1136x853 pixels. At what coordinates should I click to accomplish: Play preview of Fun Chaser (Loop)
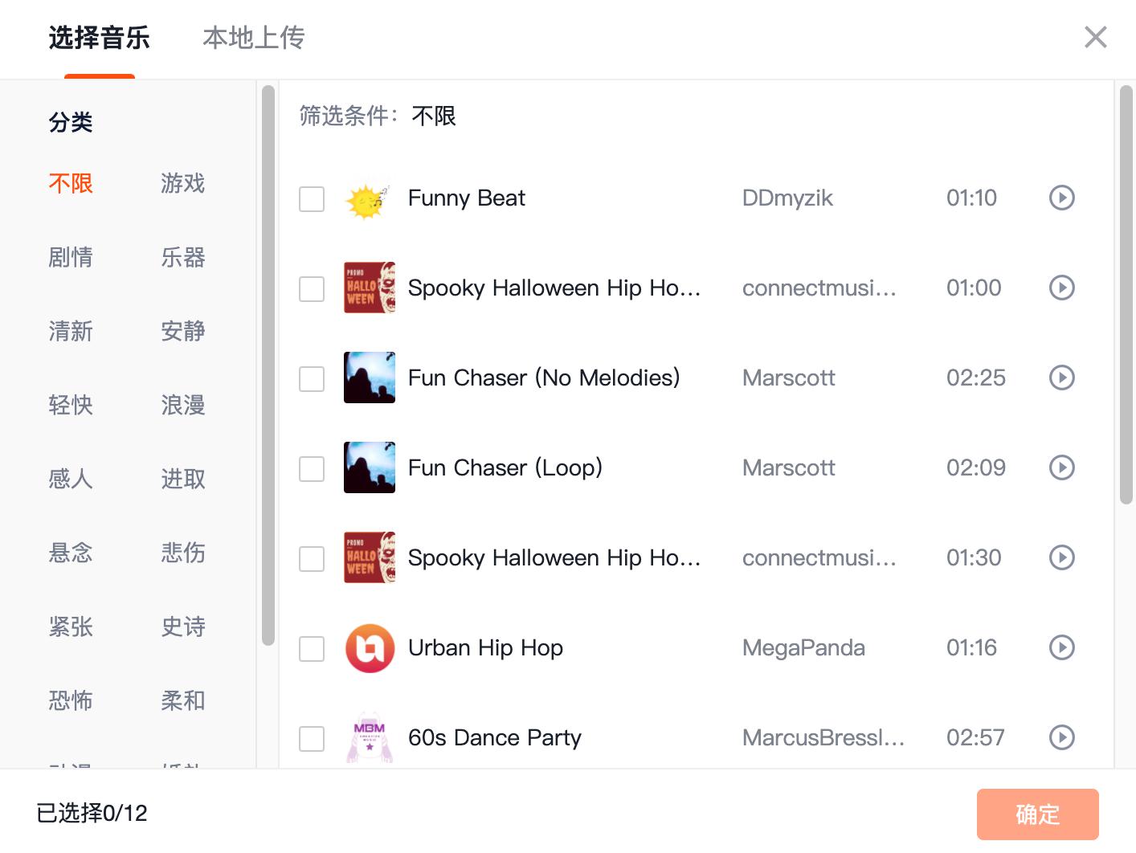(1061, 467)
